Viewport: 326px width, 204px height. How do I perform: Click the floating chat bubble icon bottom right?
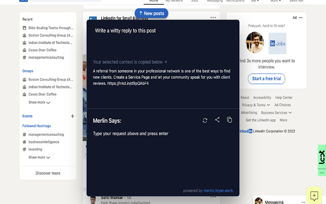click(314, 195)
